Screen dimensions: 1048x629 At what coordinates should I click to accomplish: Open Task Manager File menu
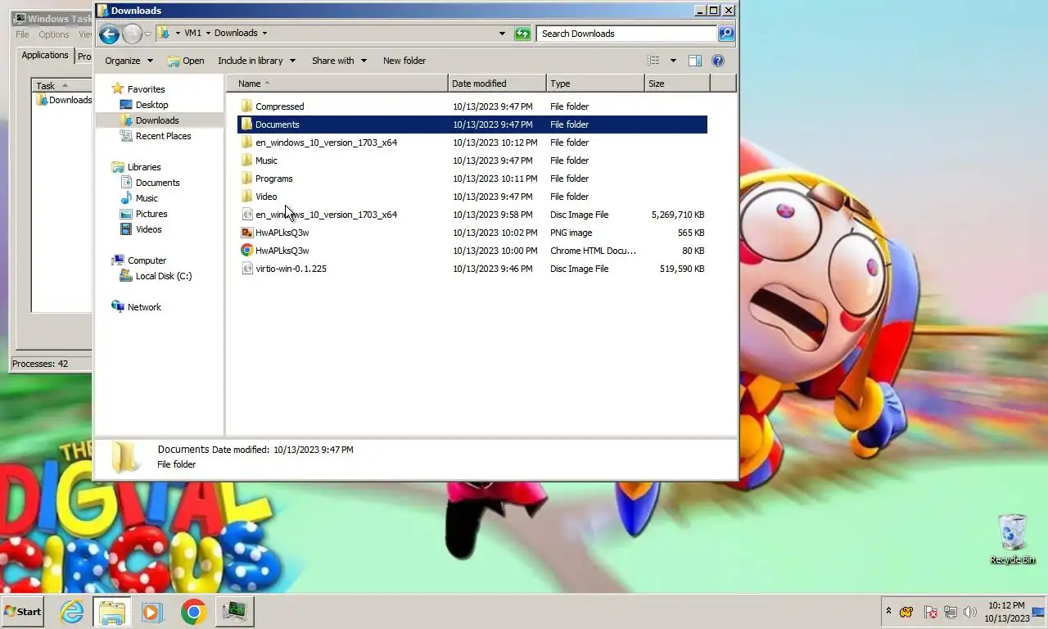22,34
